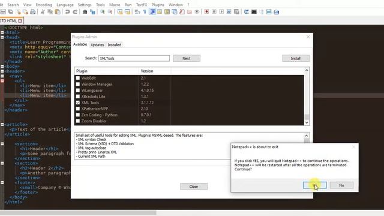Click the Monitoring eye toolbar icon
384x216 pixels.
[197, 12]
